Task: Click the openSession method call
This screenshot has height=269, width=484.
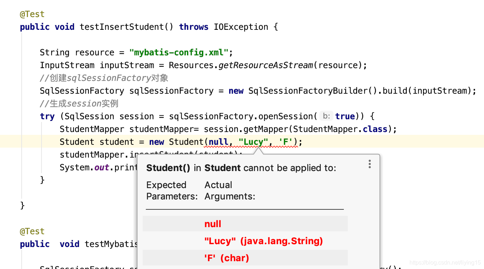Action: pyautogui.click(x=286, y=116)
